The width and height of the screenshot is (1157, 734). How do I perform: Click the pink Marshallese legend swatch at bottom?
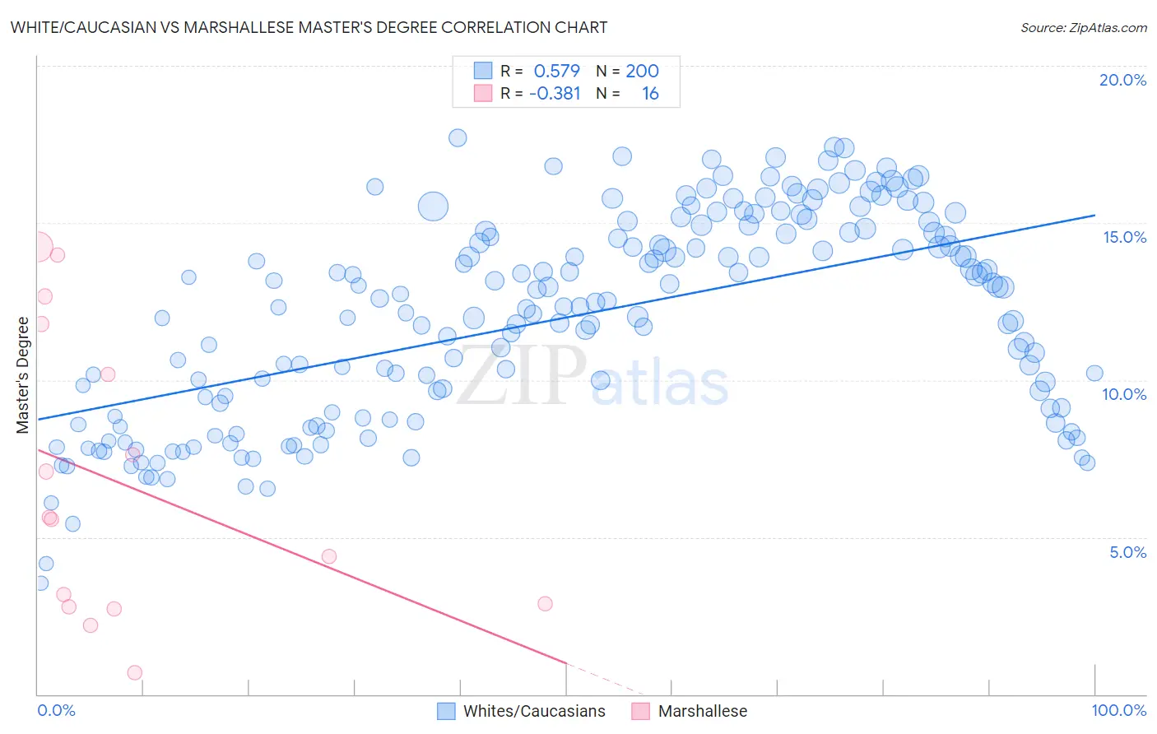[641, 711]
